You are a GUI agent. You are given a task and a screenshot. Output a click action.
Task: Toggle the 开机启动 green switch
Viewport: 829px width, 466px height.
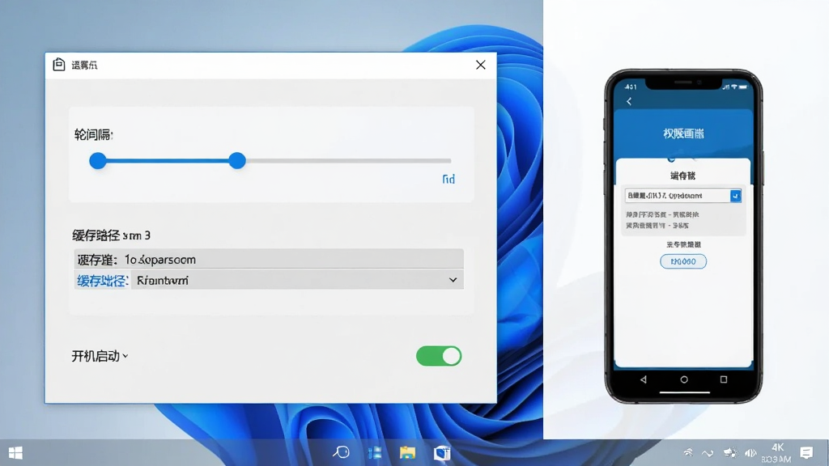point(439,356)
